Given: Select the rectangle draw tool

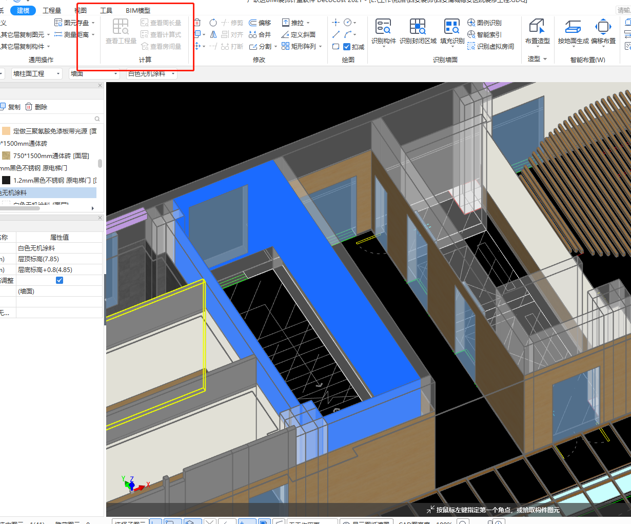Looking at the screenshot, I should [336, 46].
